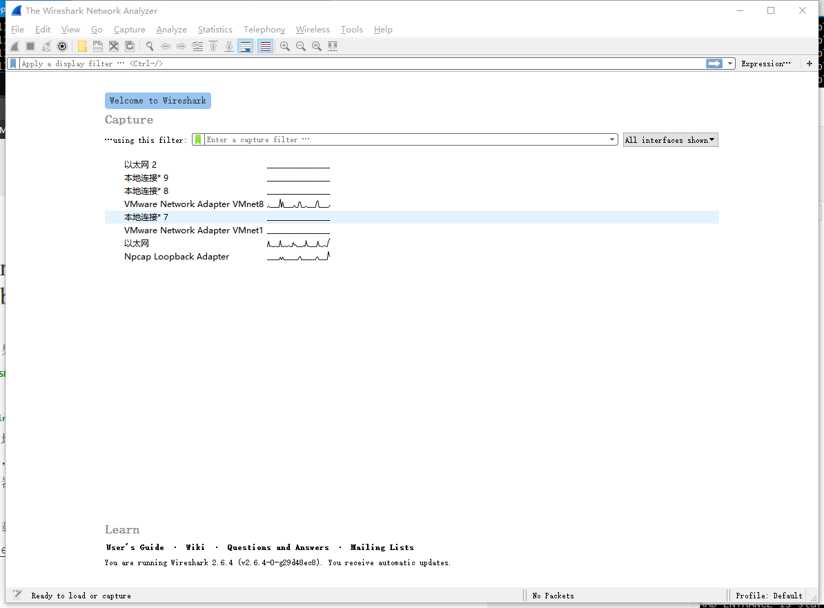Viewport: 824px width, 608px height.
Task: Select the 以太网 2 interface
Action: pos(411,164)
